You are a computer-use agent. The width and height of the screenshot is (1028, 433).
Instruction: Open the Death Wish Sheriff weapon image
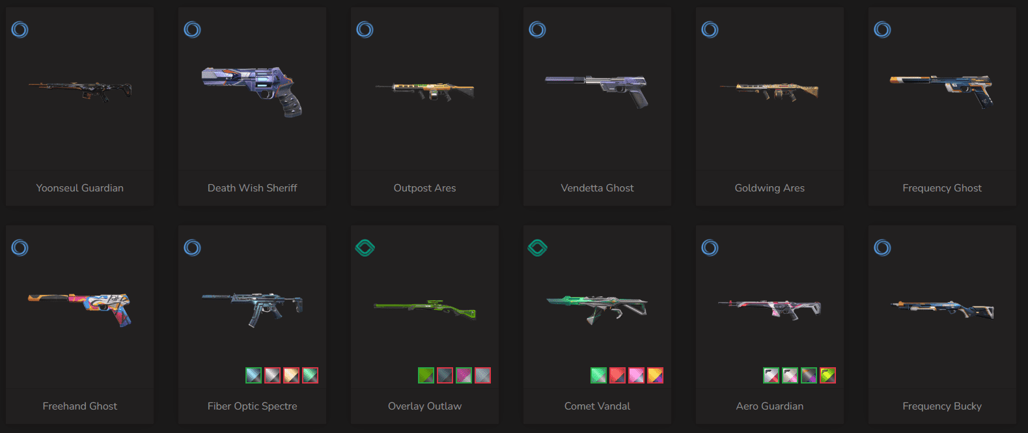tap(252, 91)
